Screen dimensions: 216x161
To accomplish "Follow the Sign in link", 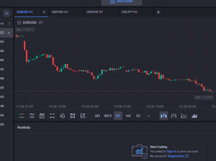I will [172, 151].
